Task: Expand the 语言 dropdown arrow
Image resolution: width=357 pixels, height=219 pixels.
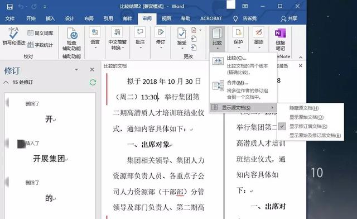Action: (95, 48)
